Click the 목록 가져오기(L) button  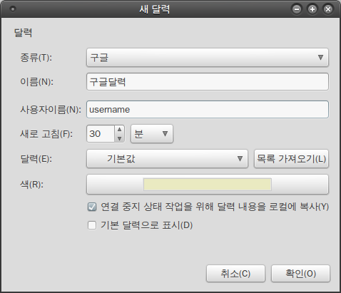coord(291,159)
